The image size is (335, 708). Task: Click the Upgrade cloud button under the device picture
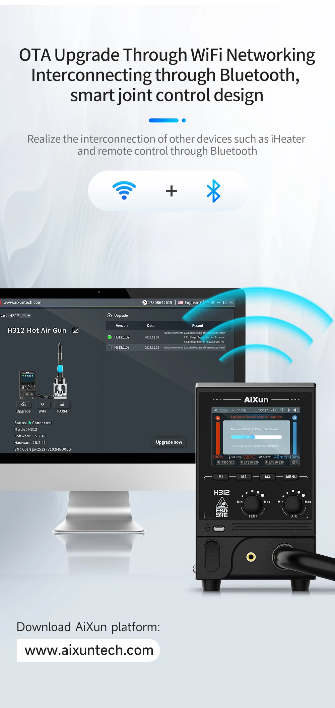tap(24, 404)
